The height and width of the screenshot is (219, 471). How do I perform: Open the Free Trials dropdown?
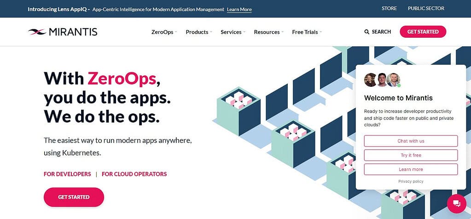(x=307, y=32)
